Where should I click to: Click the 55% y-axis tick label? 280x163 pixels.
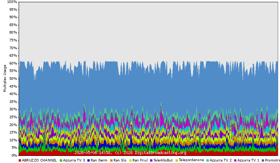tap(13, 71)
